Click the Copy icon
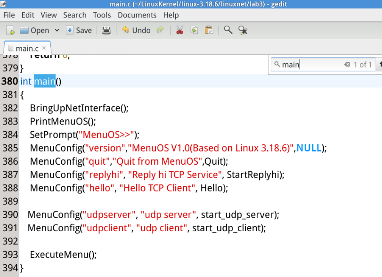The image size is (382, 277). tap(194, 30)
